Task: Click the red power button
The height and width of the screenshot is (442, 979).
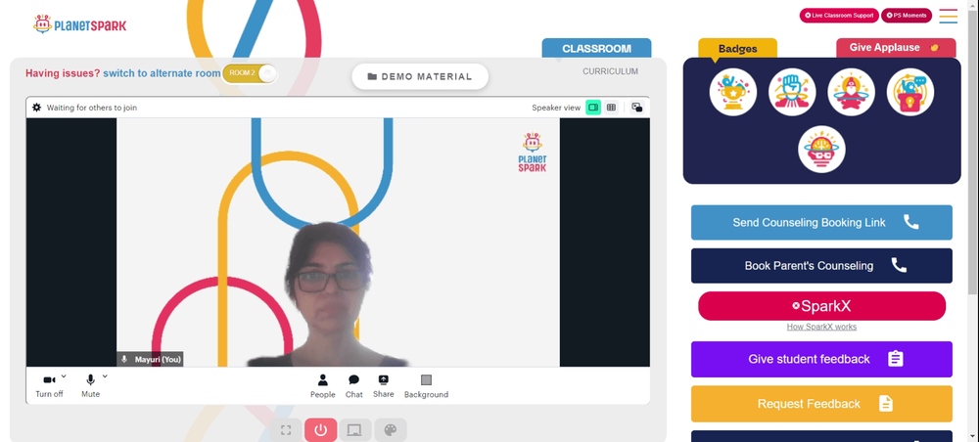Action: [x=321, y=430]
